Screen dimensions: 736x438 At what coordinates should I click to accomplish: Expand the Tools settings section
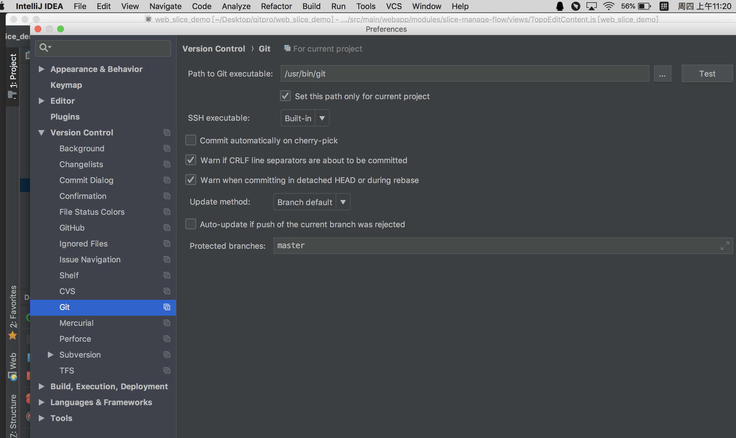point(42,418)
